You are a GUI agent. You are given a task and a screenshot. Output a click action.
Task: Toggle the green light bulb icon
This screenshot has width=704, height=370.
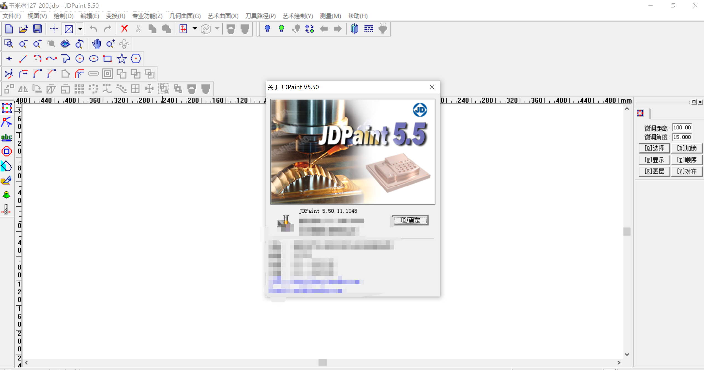[281, 29]
